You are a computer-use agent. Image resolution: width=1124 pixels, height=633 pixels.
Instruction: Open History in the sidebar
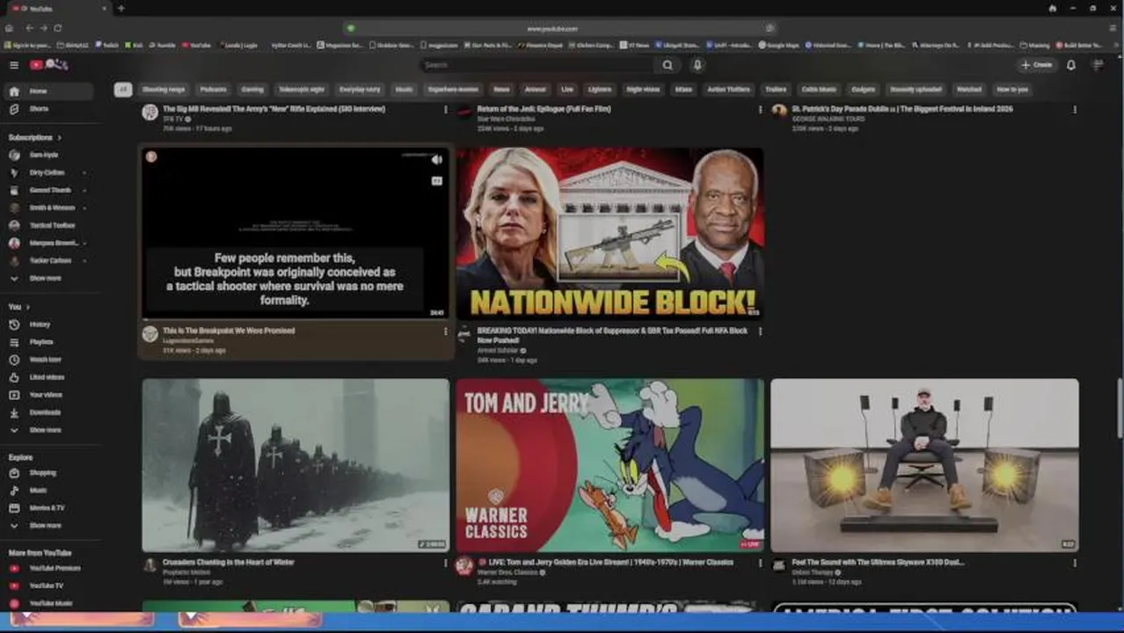pos(47,324)
